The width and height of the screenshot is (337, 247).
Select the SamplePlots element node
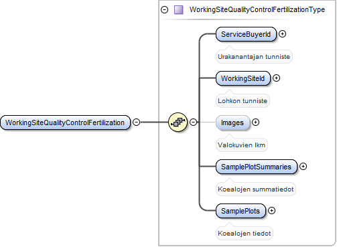pos(241,211)
